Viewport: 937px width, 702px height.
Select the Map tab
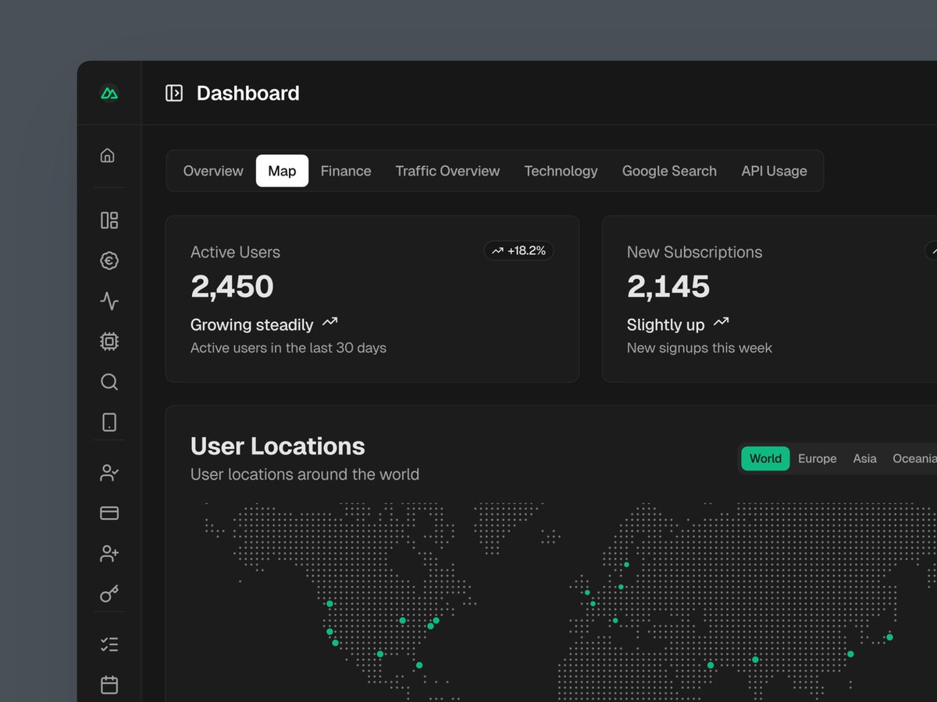(x=282, y=171)
